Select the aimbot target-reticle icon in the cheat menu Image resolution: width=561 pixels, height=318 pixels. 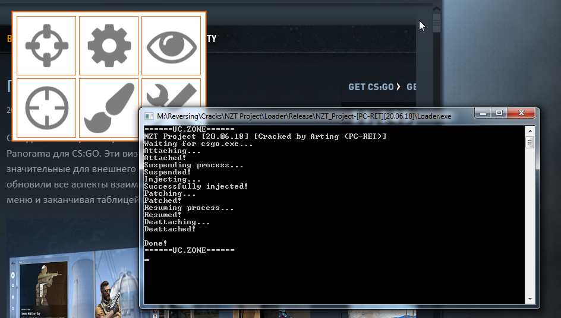46,45
